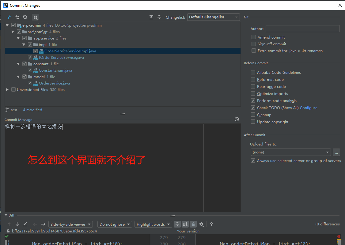Expand the Unversioned Files node

(x=7, y=89)
